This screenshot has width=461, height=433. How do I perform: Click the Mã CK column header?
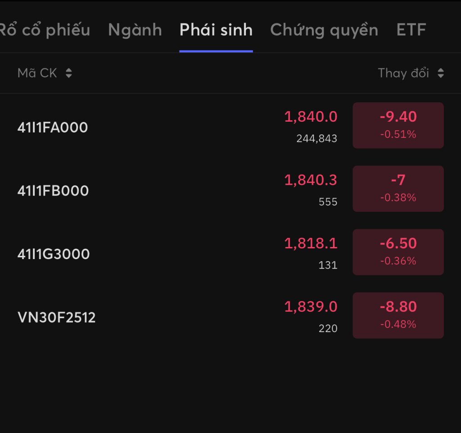(x=37, y=73)
